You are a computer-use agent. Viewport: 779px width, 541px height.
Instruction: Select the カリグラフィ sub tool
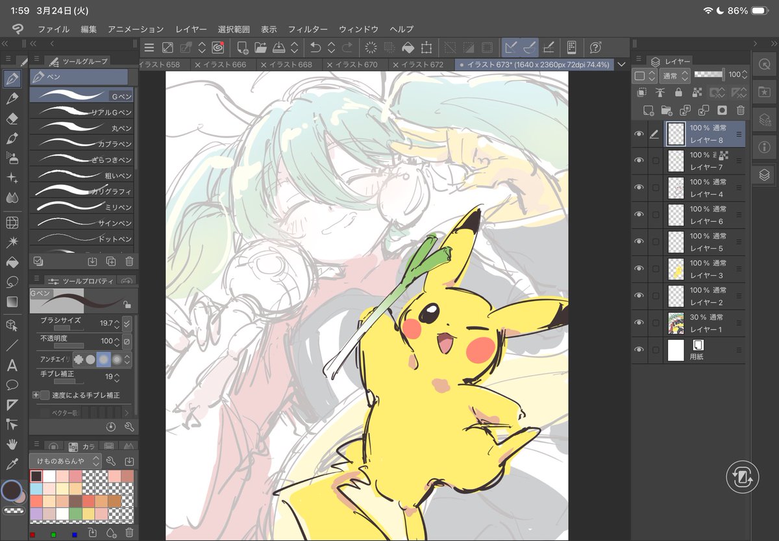tap(82, 191)
